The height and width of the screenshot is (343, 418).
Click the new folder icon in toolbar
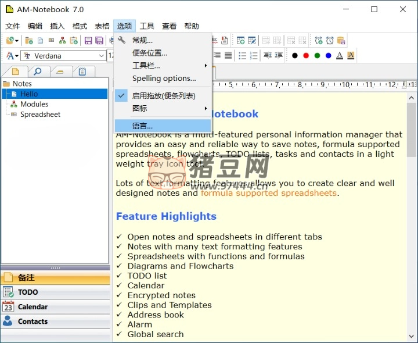coord(29,41)
